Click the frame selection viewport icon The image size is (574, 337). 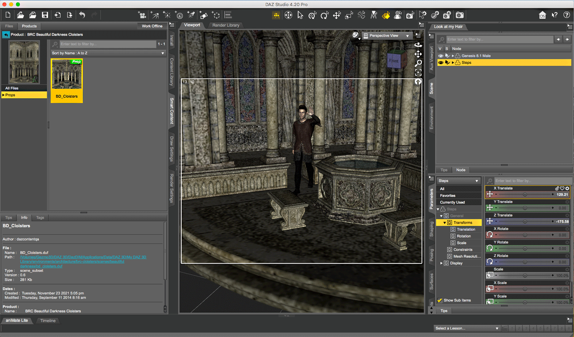tap(418, 72)
